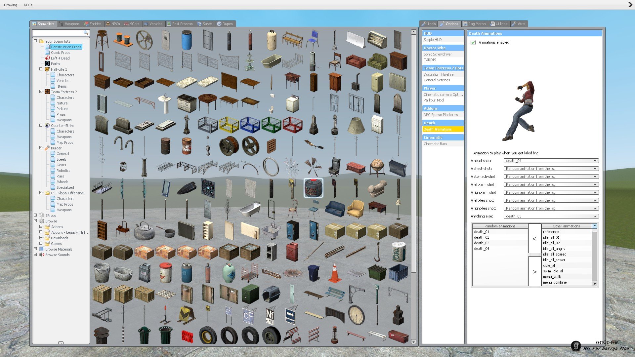Open the Dupes tab
Viewport: 635px width, 357px height.
pos(225,24)
